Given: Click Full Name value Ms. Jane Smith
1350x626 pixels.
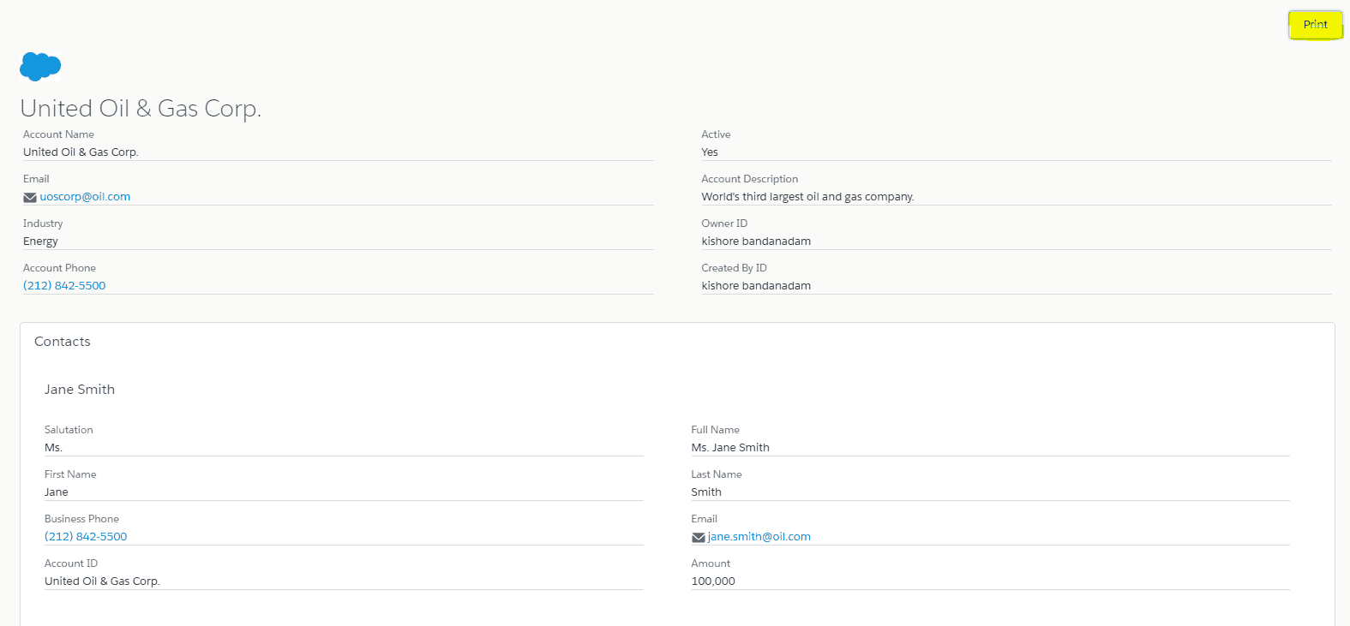Looking at the screenshot, I should click(x=730, y=448).
